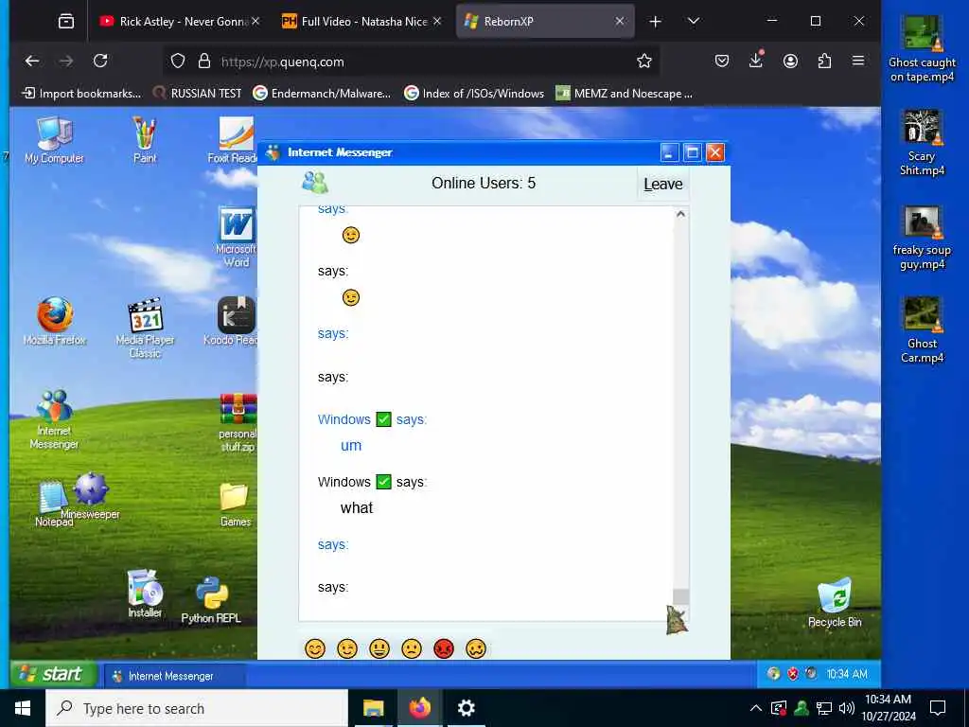
Task: Open RUSSIAN TEST bookmark
Action: [197, 94]
